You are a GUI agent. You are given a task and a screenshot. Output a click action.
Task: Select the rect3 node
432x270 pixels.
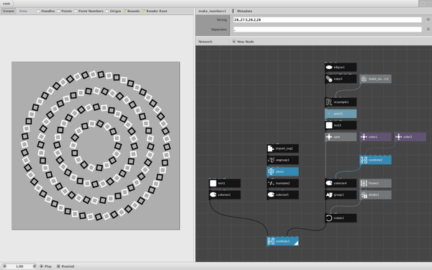(341, 125)
